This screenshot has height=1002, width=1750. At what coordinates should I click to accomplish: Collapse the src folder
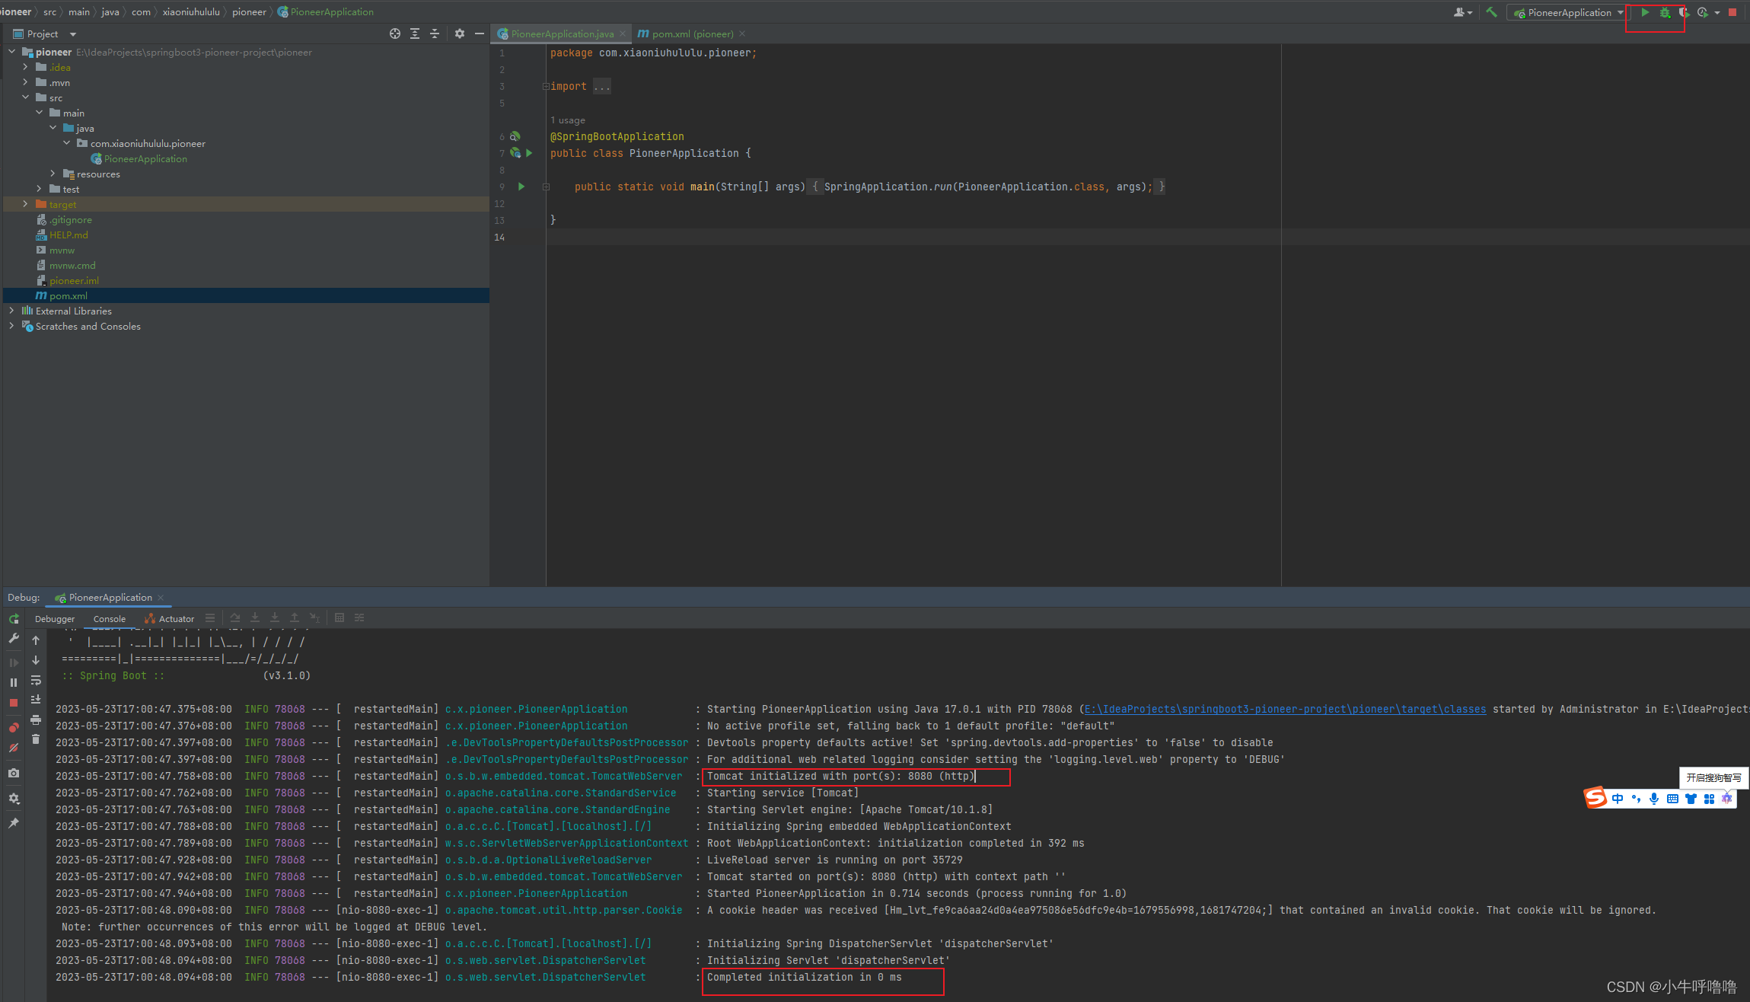[25, 97]
